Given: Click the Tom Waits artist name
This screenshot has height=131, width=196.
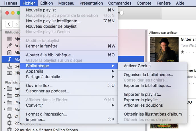Looking at the screenshot, I should pos(188,45).
